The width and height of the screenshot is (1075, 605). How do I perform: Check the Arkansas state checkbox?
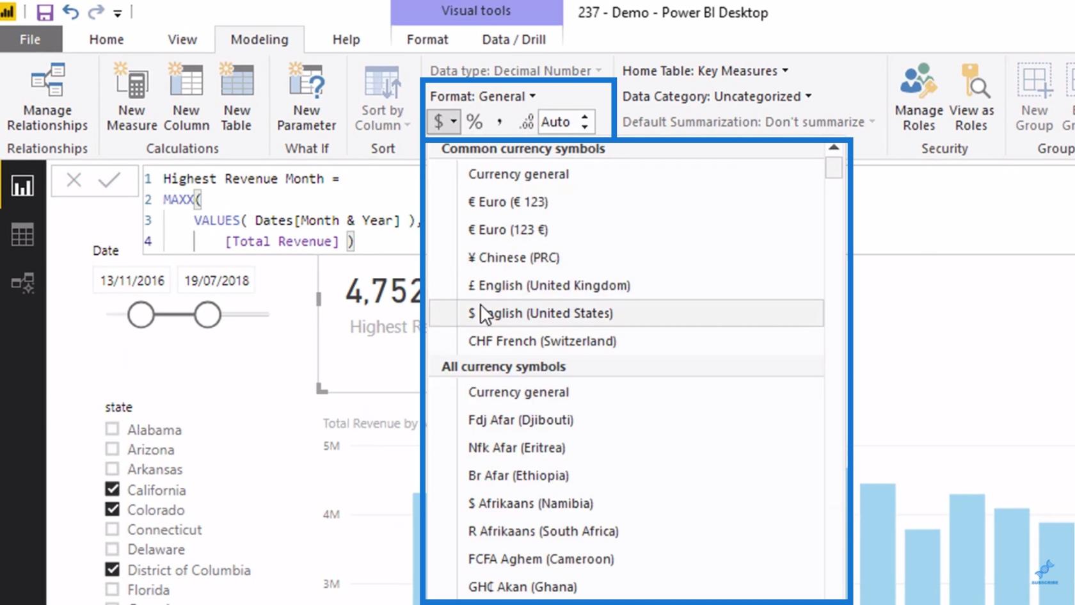coord(112,468)
